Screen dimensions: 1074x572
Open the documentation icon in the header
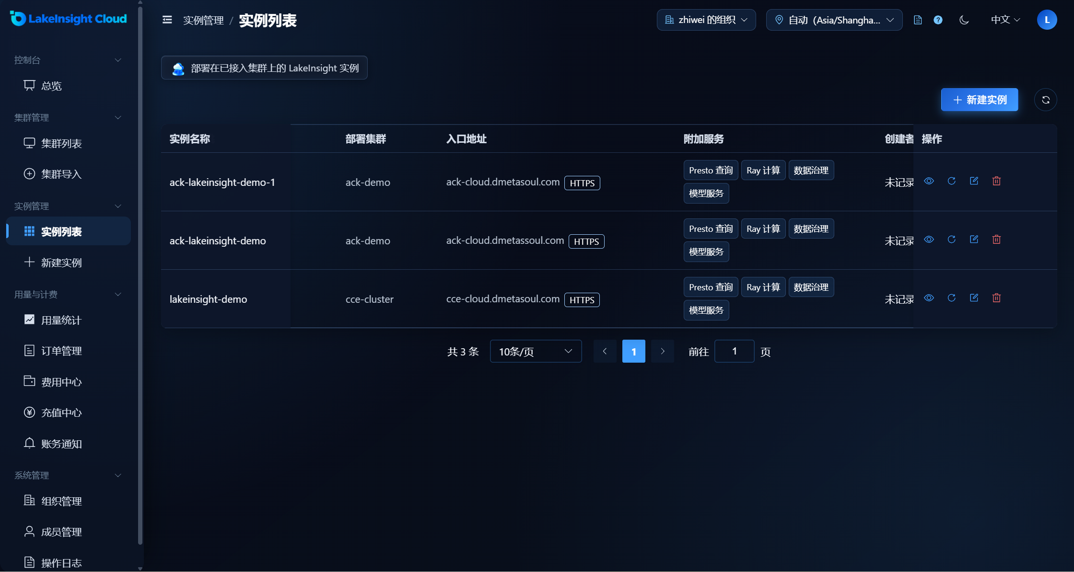[918, 20]
